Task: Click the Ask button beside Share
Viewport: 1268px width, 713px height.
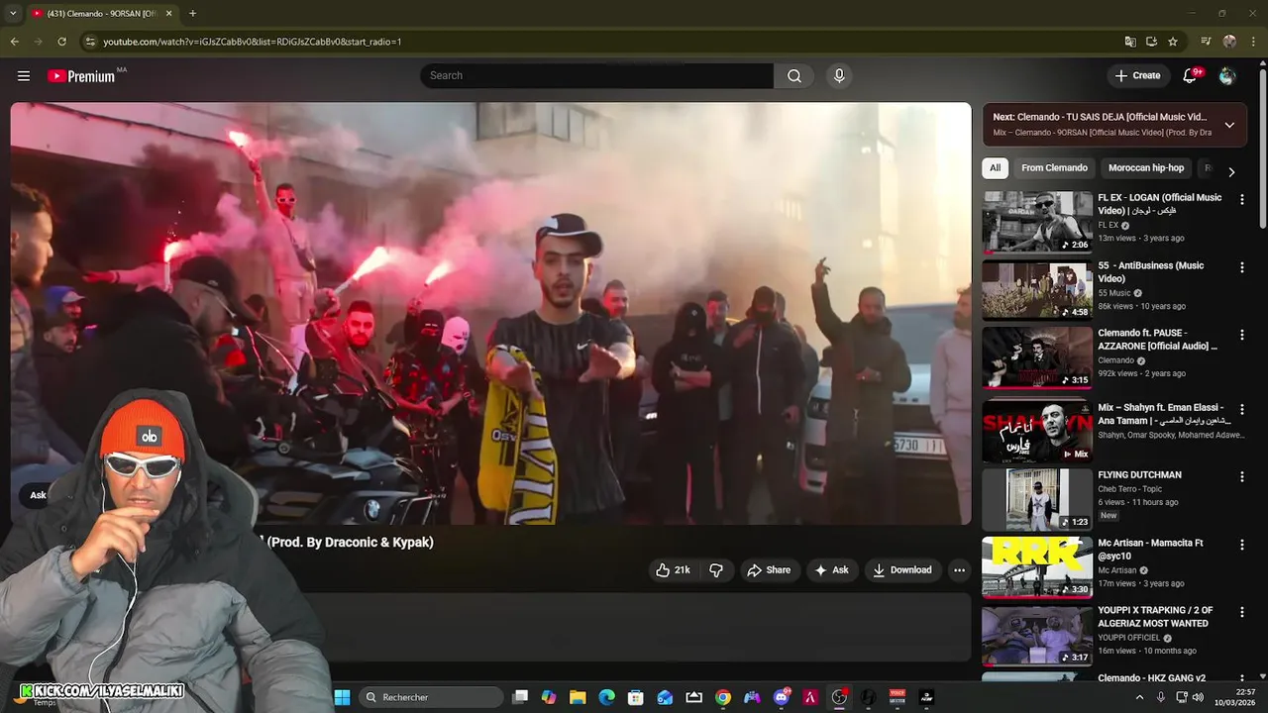Action: 832,570
